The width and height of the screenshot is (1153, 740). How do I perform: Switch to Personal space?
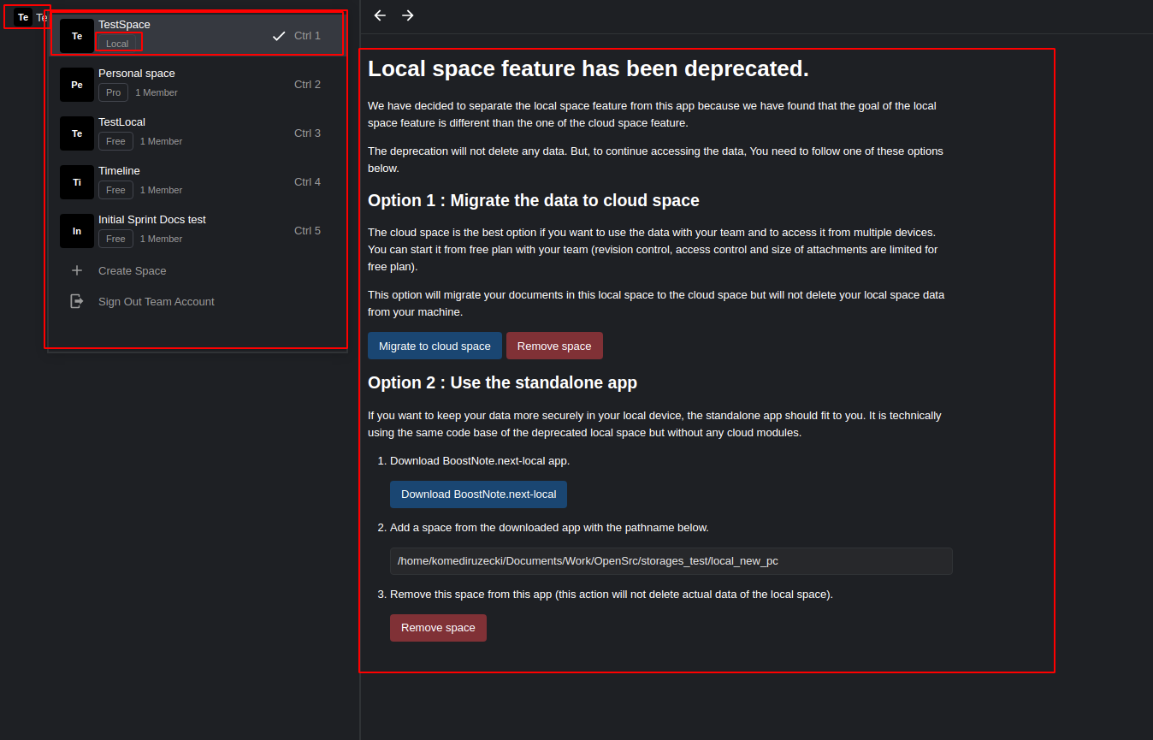click(198, 85)
